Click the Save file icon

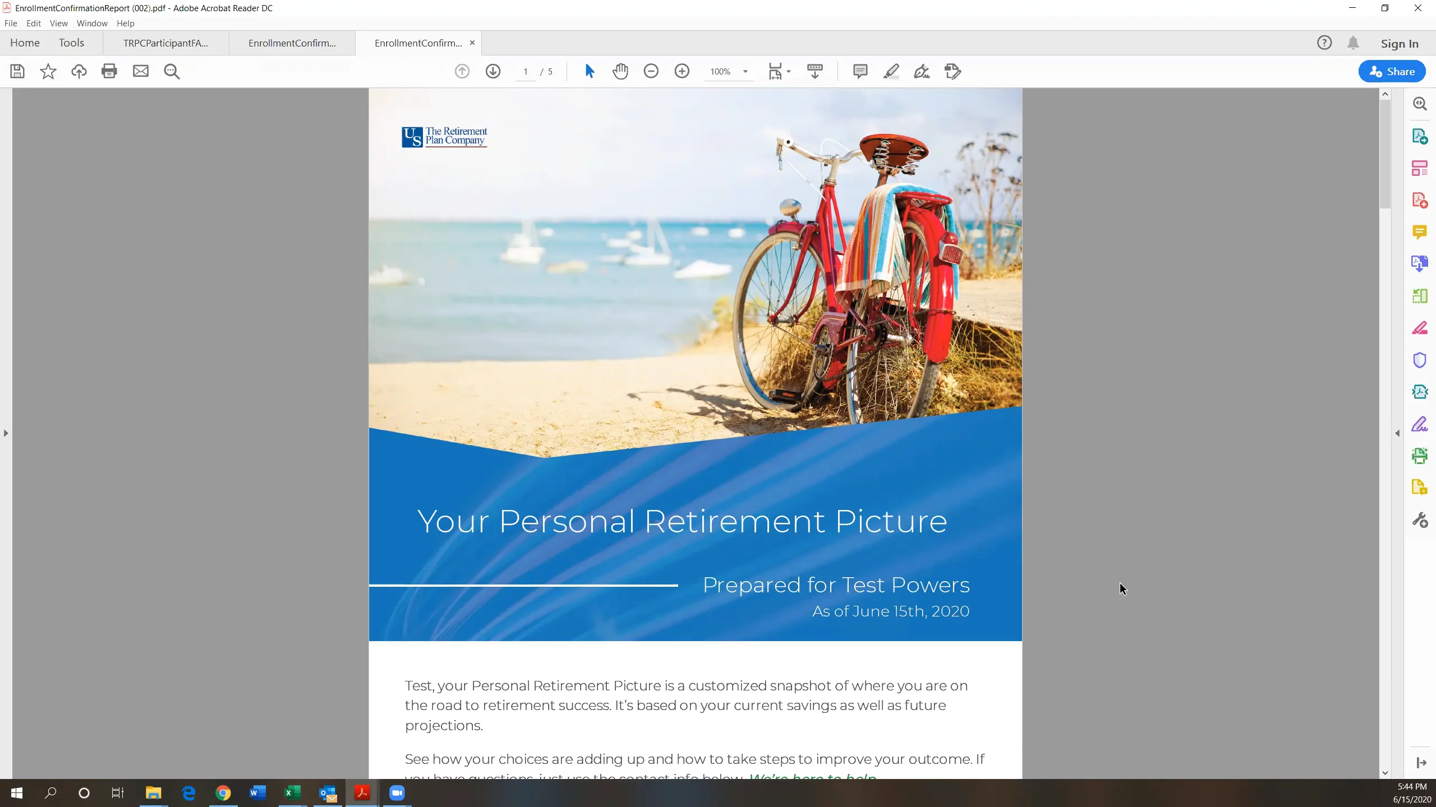(x=17, y=71)
